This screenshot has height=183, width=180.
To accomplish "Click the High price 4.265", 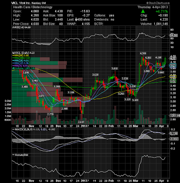I will point(34,16).
